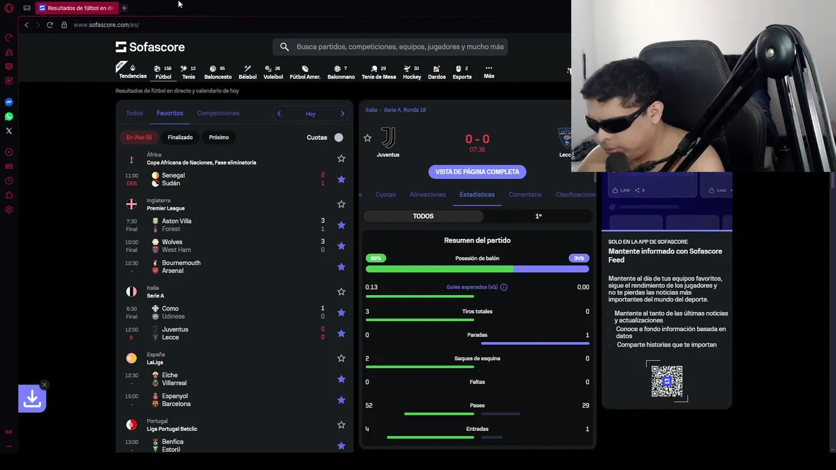This screenshot has height=470, width=836.
Task: Click the site lock icon in address bar
Action: point(64,25)
